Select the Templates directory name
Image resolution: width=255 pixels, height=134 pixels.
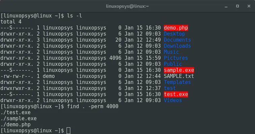tap(177, 82)
